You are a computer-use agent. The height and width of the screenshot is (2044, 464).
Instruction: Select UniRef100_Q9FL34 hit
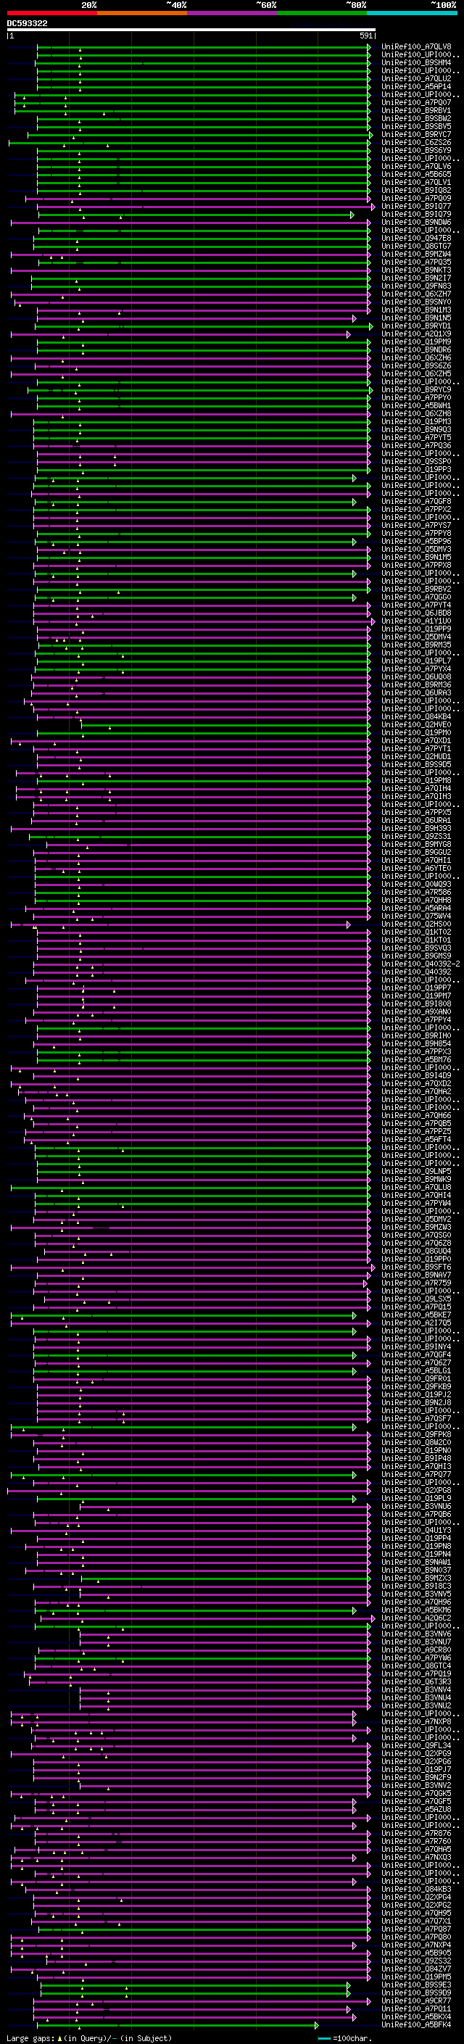click(x=416, y=1746)
